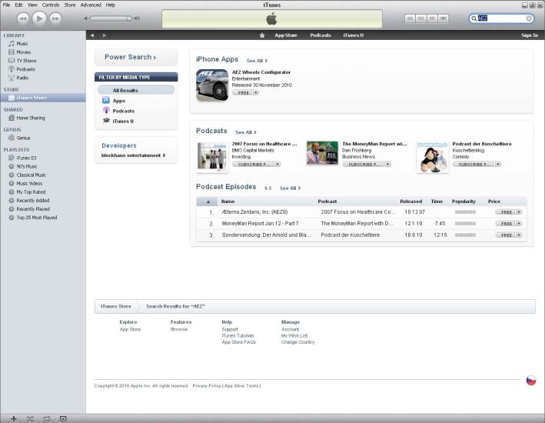The width and height of the screenshot is (545, 423).
Task: Click the Czech flag country icon
Action: (530, 381)
